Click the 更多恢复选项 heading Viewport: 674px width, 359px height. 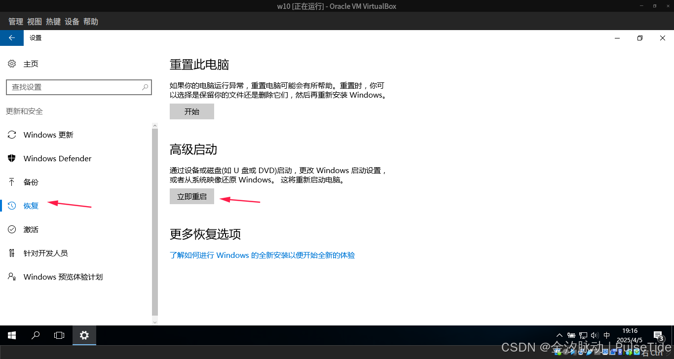tap(205, 234)
